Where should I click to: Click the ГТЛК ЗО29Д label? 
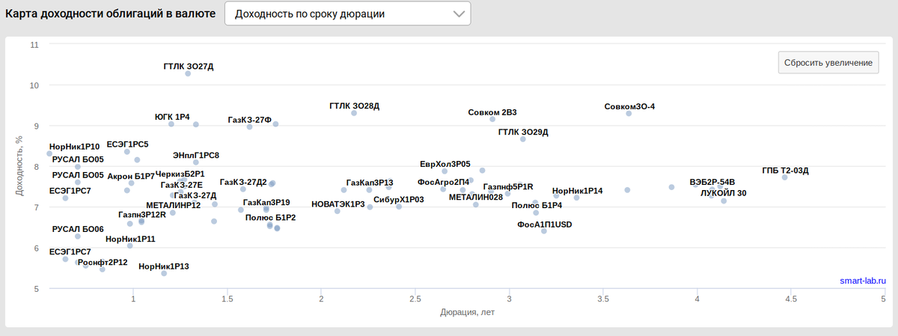tap(523, 132)
